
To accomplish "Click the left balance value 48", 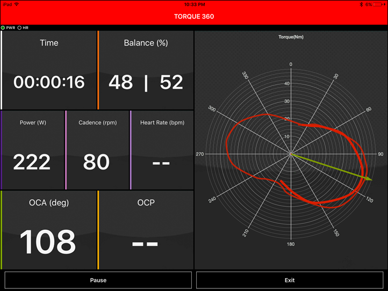I will pyautogui.click(x=121, y=82).
